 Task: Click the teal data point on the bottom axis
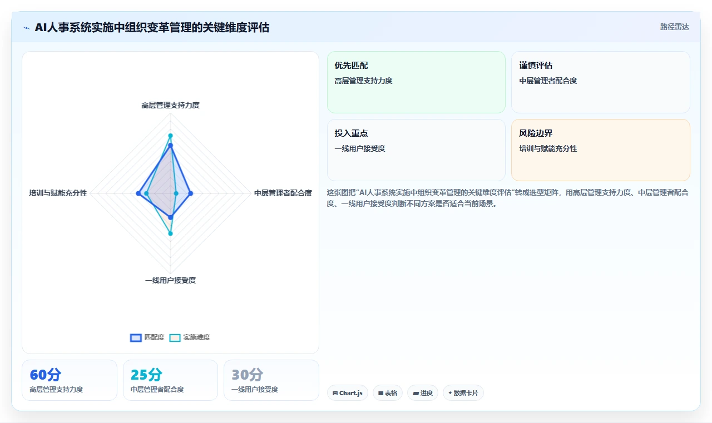point(171,233)
